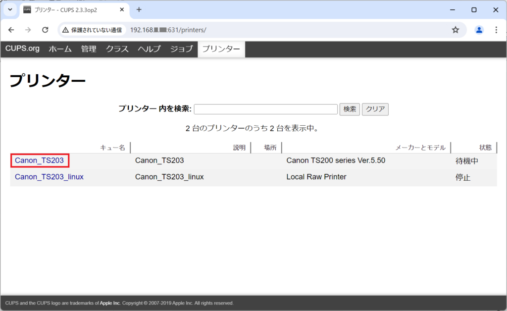This screenshot has height=311, width=507.
Task: Open the 管理 navigation item
Action: (89, 49)
